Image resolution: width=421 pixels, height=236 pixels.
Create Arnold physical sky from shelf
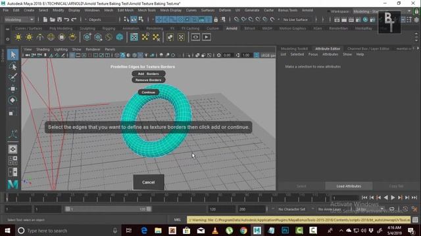click(72, 37)
